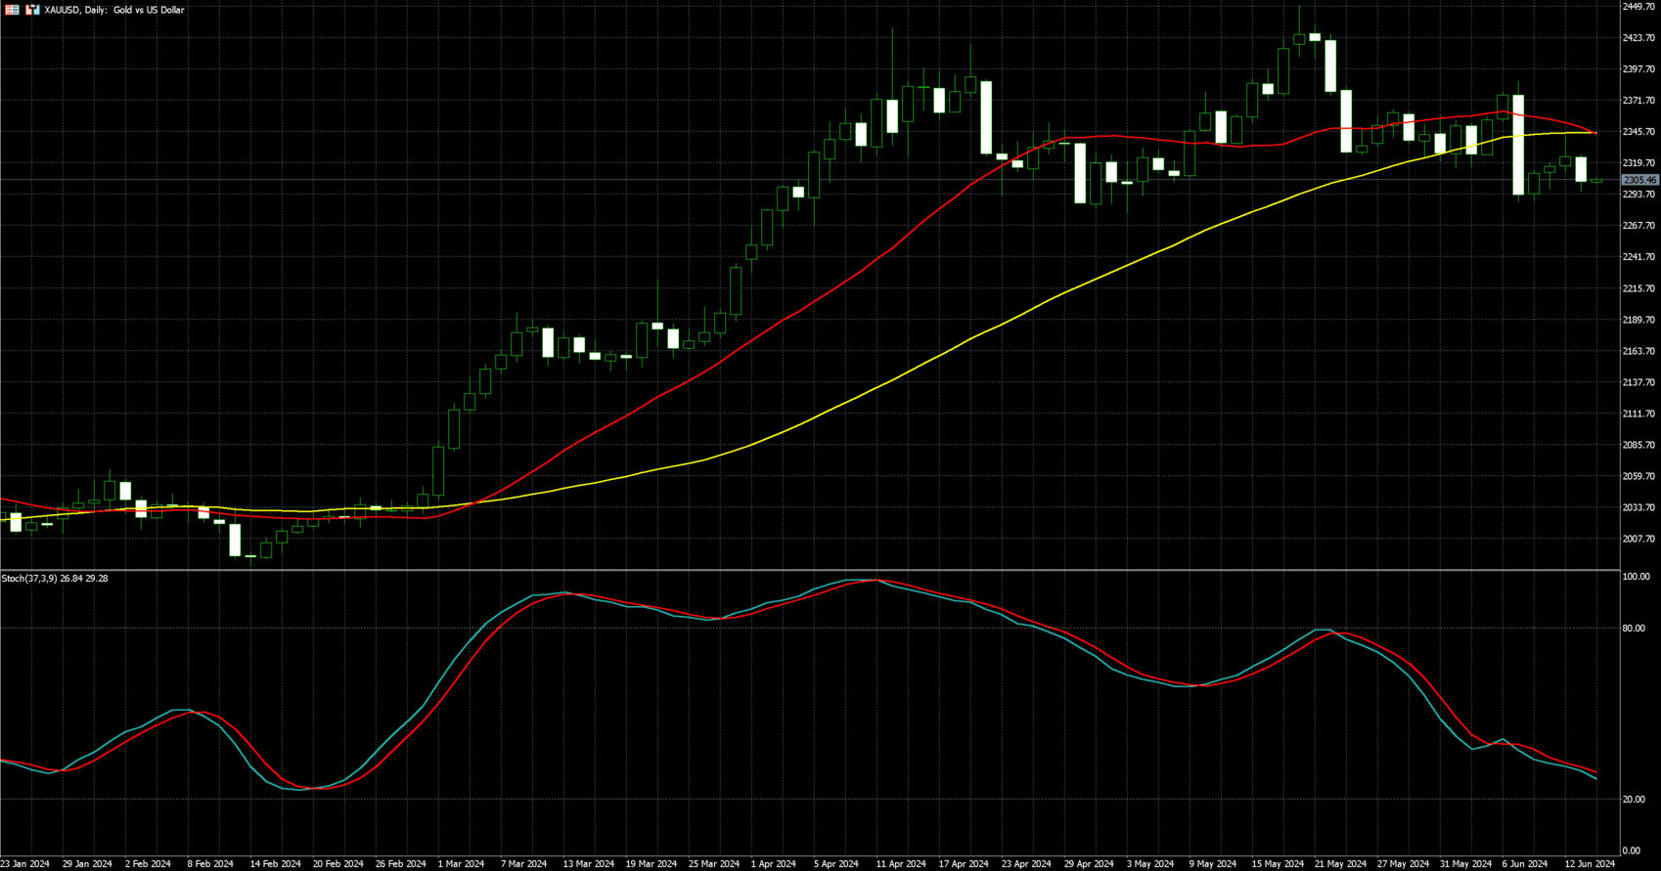Click the 0.00 level on Stochastic scale
Screen dimensions: 1661x871
coord(1631,851)
